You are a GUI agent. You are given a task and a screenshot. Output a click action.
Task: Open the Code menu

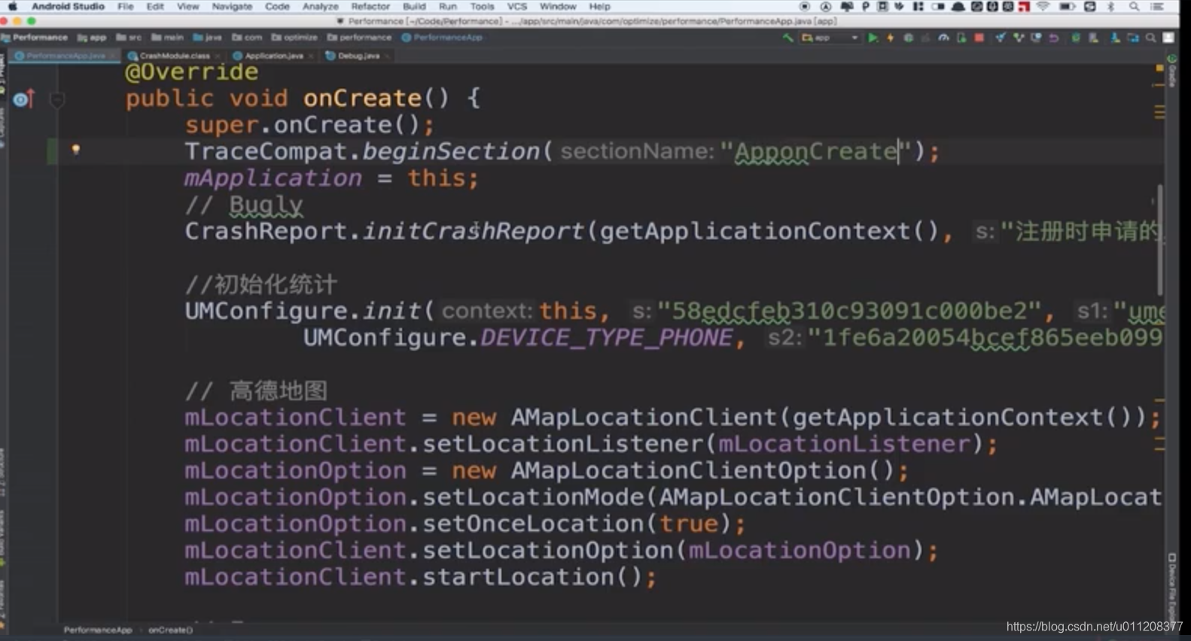tap(277, 6)
